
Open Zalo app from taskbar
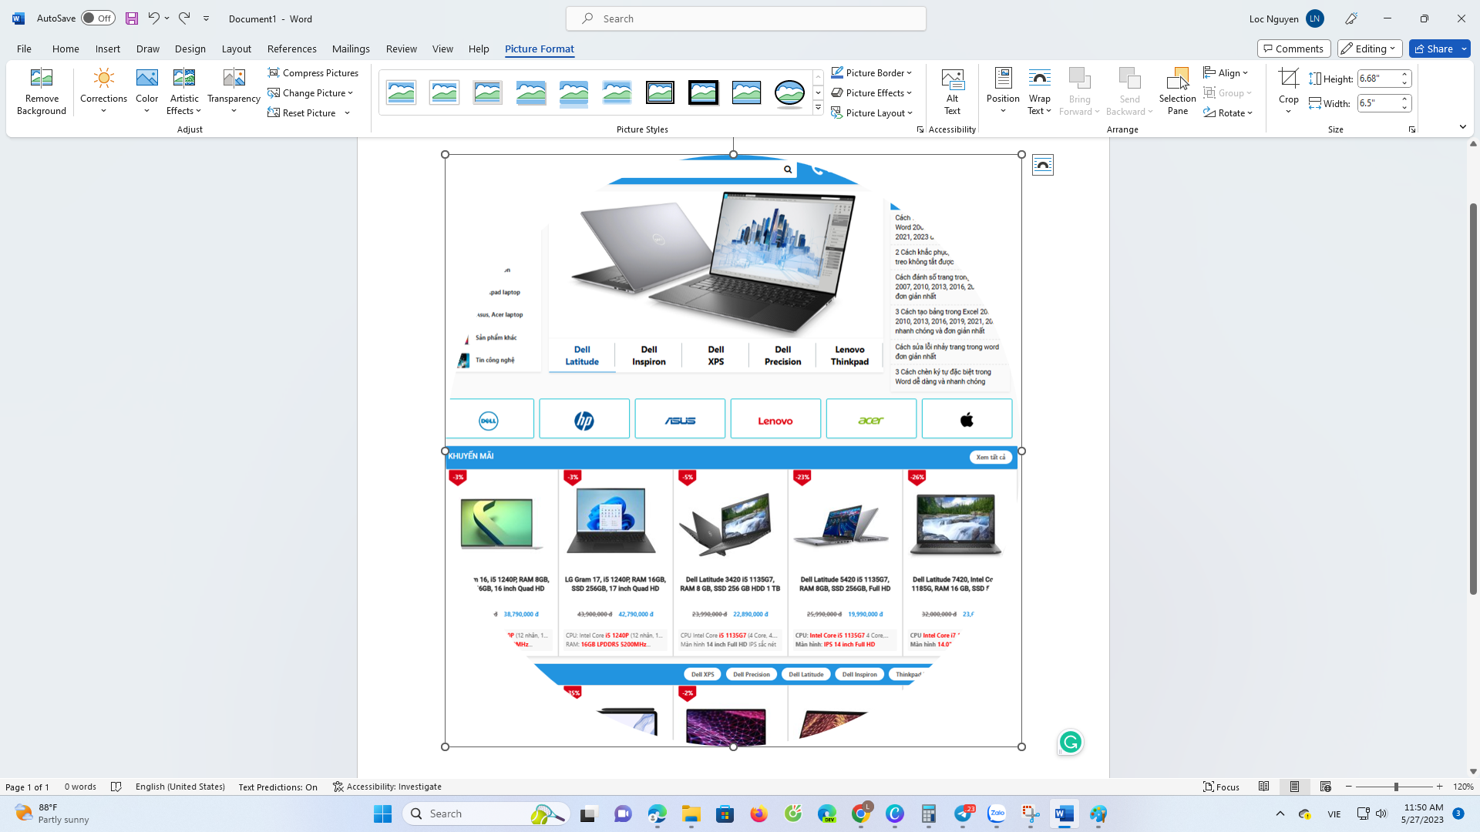pyautogui.click(x=997, y=814)
